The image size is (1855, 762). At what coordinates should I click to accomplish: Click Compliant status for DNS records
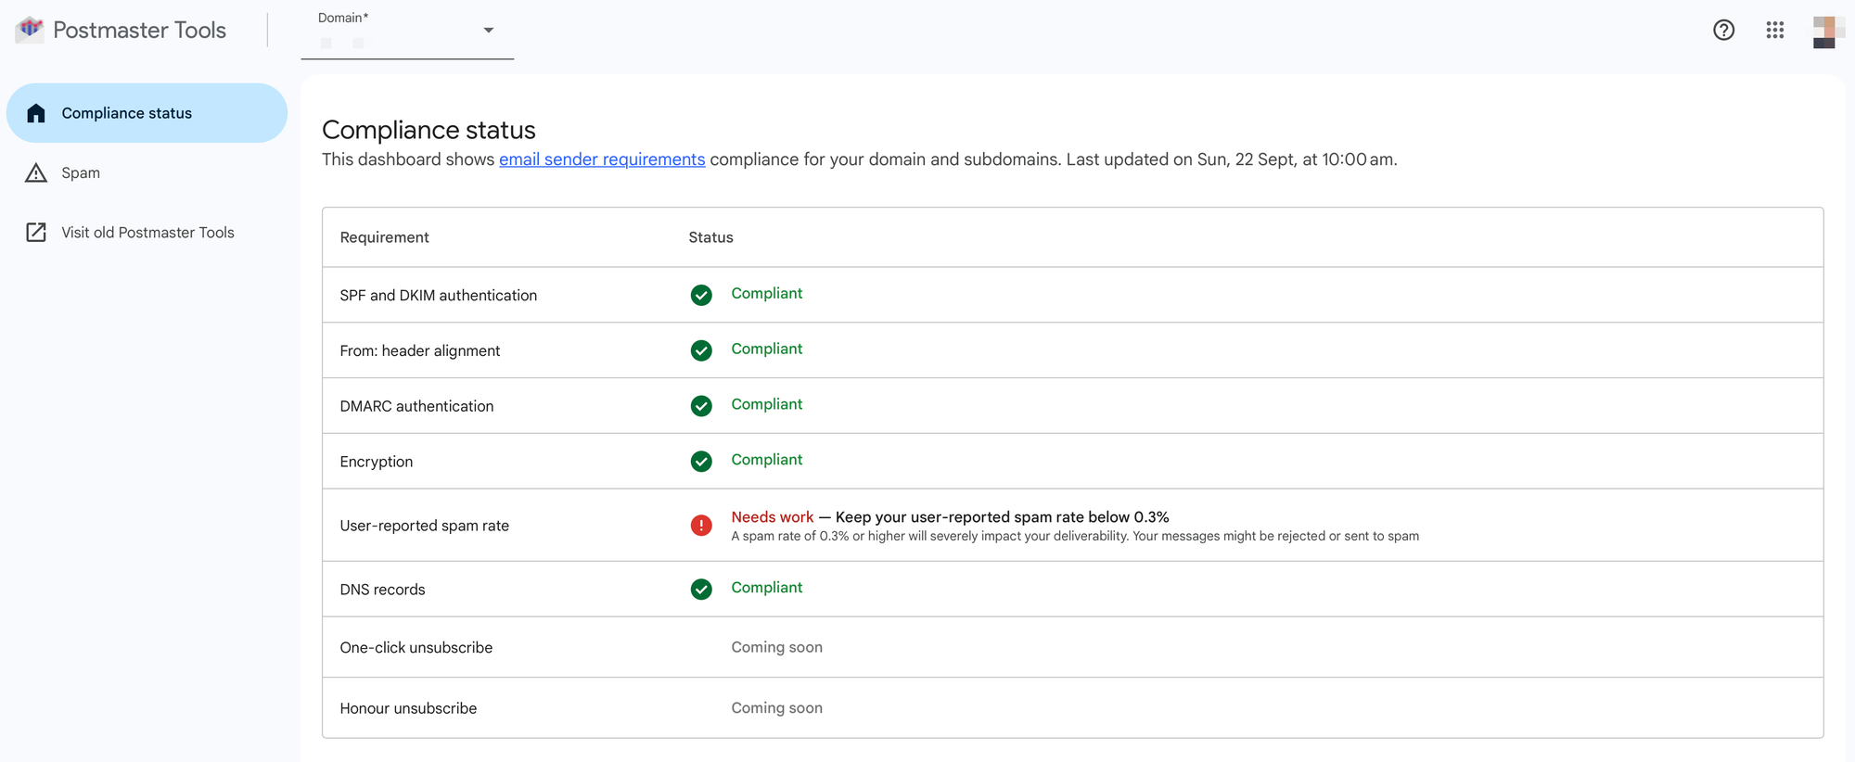click(766, 588)
